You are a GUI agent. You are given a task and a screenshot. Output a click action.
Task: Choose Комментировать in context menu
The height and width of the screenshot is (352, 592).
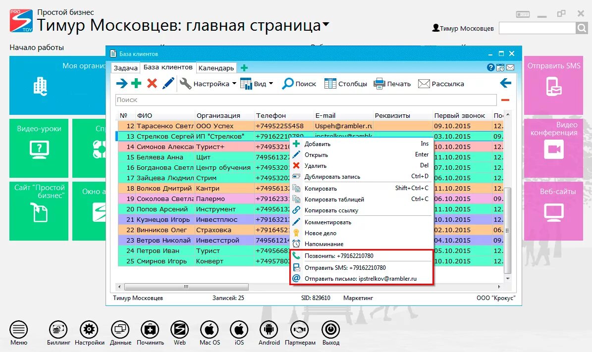[x=361, y=222]
